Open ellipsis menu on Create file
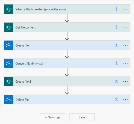 [125, 45]
